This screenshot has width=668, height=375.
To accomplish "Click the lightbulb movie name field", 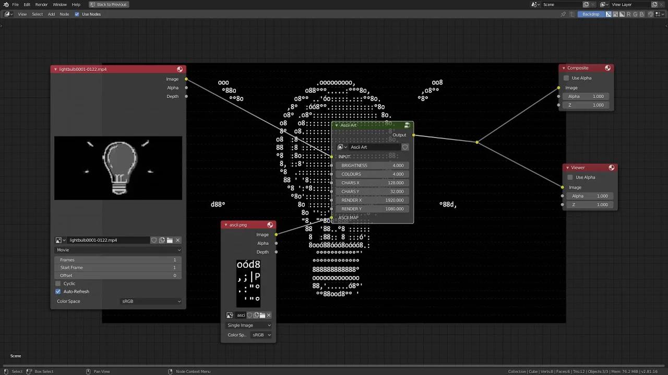I will 108,240.
